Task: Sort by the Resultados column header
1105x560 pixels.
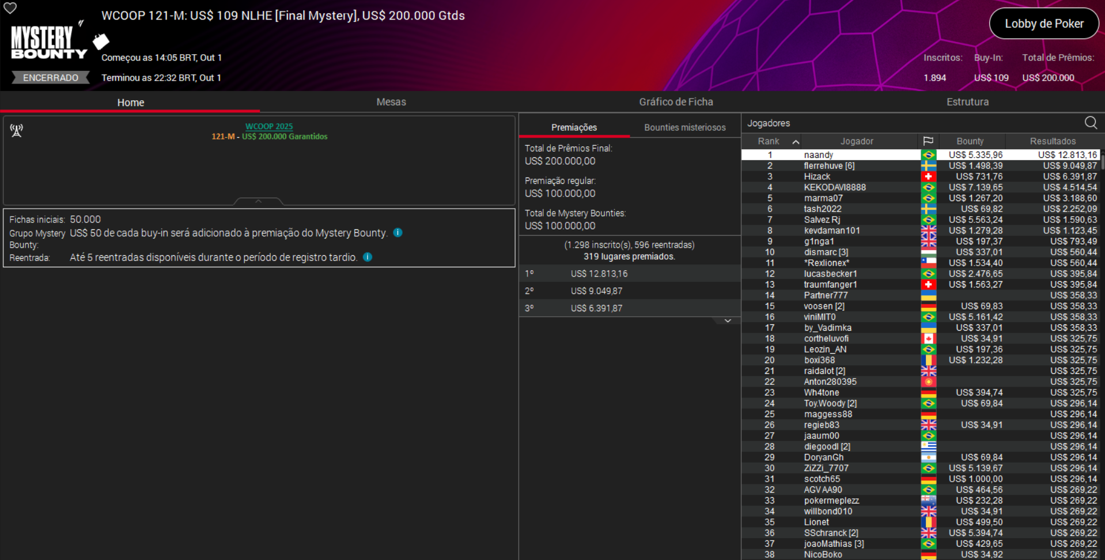Action: pos(1052,141)
